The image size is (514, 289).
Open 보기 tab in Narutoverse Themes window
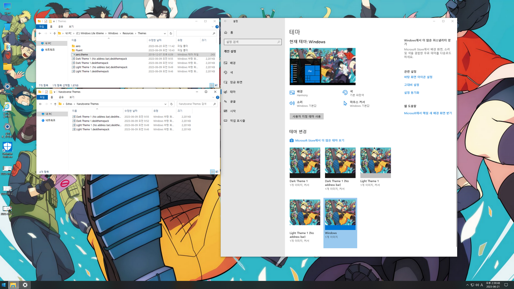coord(72,97)
